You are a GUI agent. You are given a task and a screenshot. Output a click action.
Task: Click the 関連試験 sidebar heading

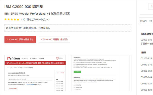[147, 34]
